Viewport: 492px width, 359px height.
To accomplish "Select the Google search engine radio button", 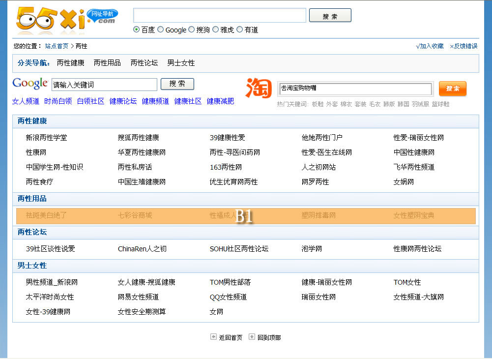I will 160,30.
